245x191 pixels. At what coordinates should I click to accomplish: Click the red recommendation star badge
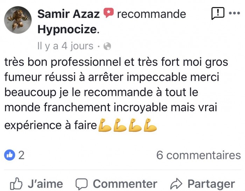point(108,13)
